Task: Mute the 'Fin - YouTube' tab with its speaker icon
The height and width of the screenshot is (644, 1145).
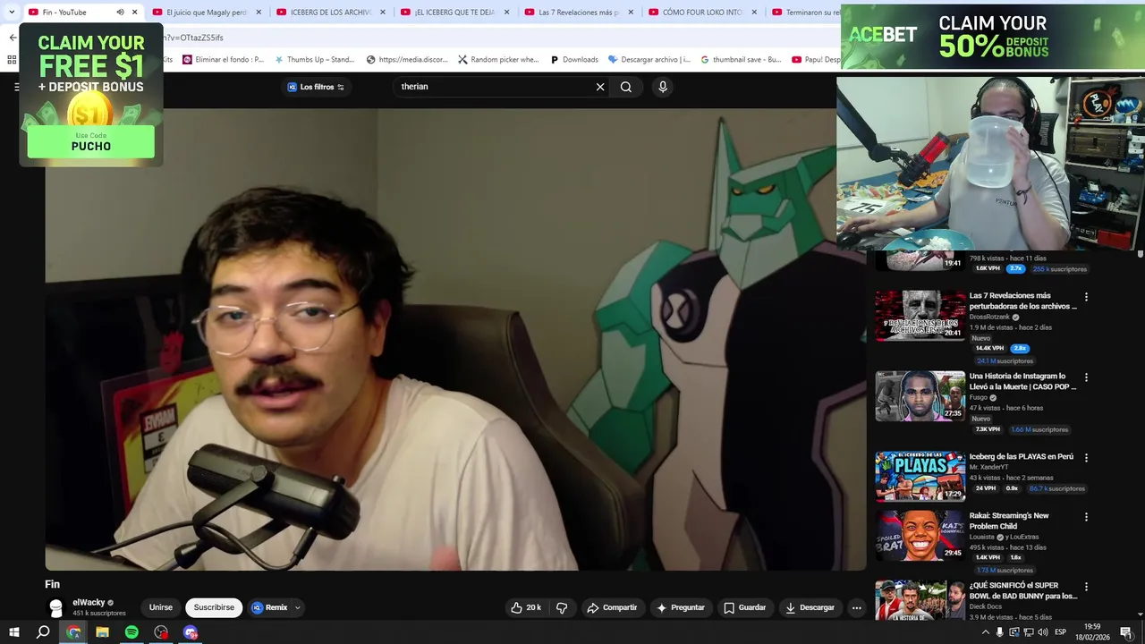Action: pyautogui.click(x=120, y=13)
